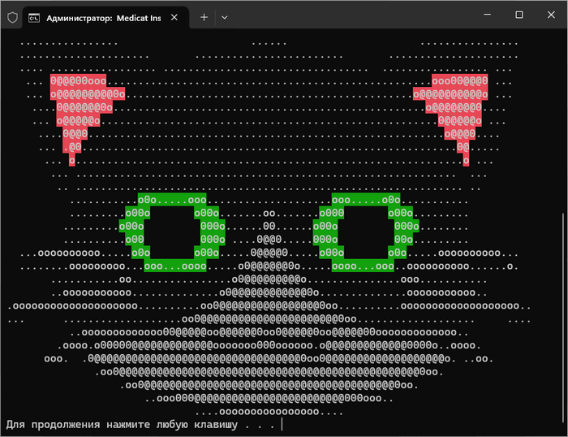Select the Администратор: Medicat Ins tab
The image size is (568, 437).
105,17
